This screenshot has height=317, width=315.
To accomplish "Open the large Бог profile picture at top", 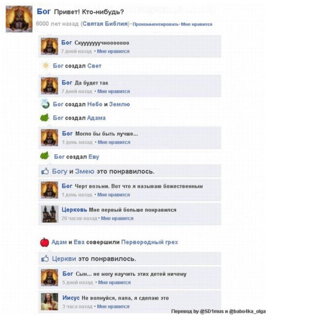I will click(x=19, y=19).
